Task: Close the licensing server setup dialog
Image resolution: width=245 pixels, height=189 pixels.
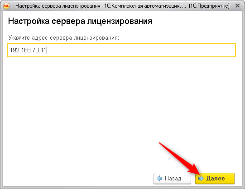Action: pos(237,6)
